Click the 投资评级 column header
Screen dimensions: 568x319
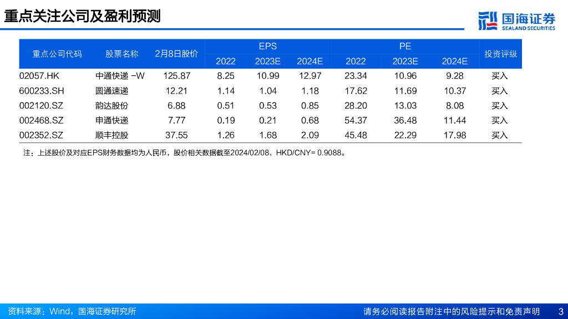[x=501, y=54]
